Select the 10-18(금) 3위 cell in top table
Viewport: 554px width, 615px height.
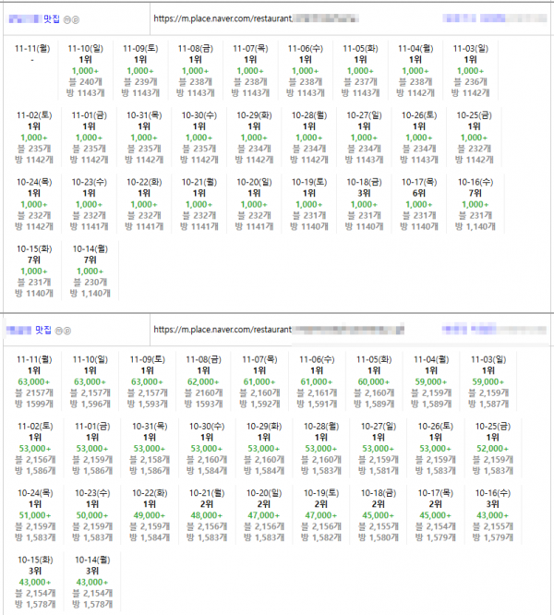364,202
